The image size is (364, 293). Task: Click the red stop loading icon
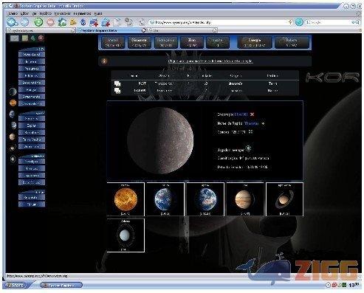tap(51, 22)
